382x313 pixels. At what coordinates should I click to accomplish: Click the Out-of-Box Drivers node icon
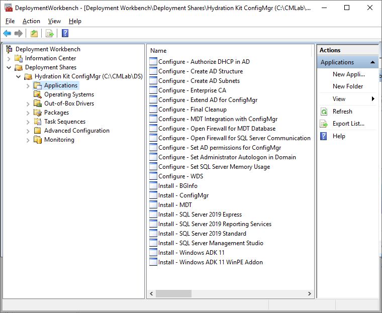tap(38, 103)
